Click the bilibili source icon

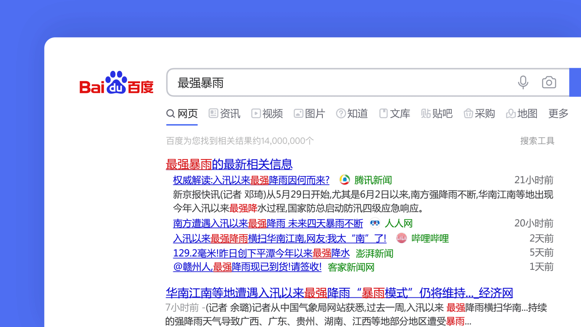(401, 238)
